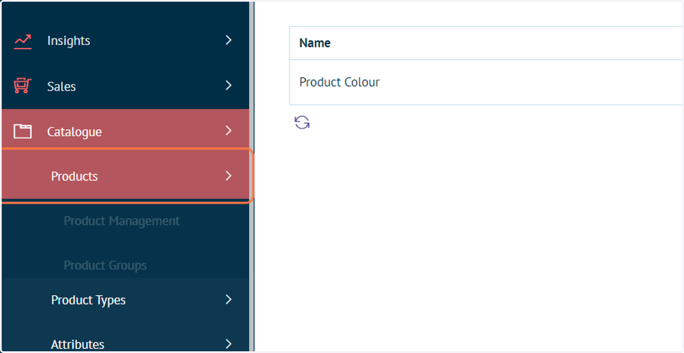Click the Catalogue folder icon
The height and width of the screenshot is (353, 684).
[23, 132]
